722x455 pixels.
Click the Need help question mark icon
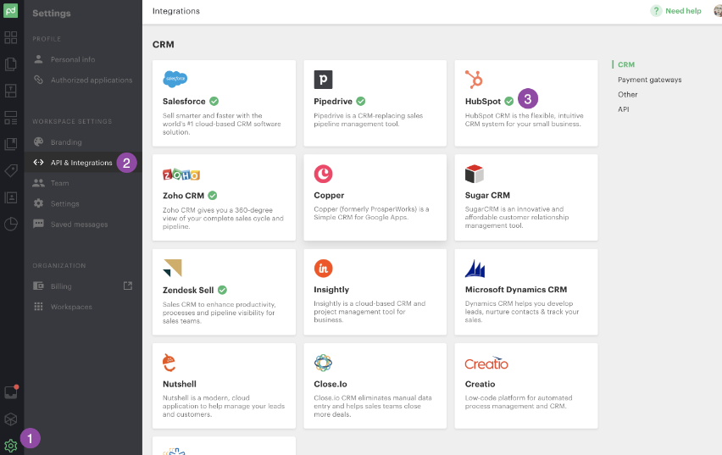click(x=656, y=11)
